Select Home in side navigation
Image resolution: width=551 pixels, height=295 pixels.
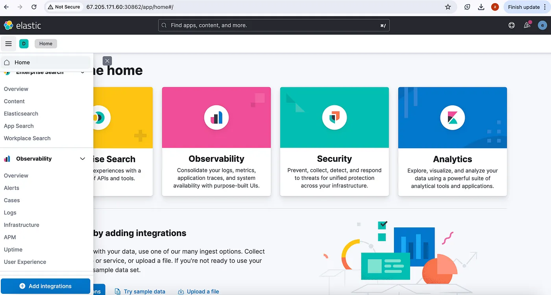click(46, 62)
